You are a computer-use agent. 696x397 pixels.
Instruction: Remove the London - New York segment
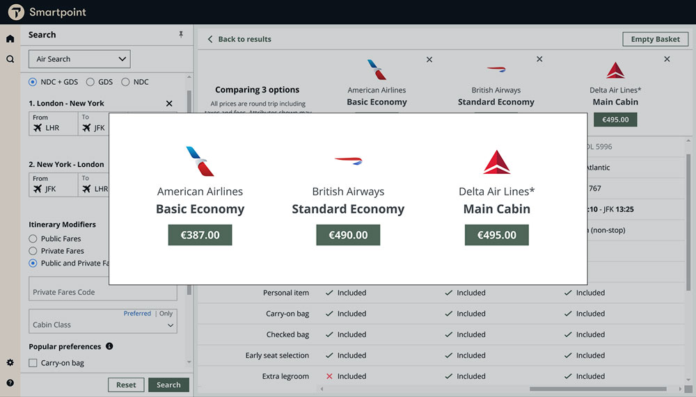[169, 104]
